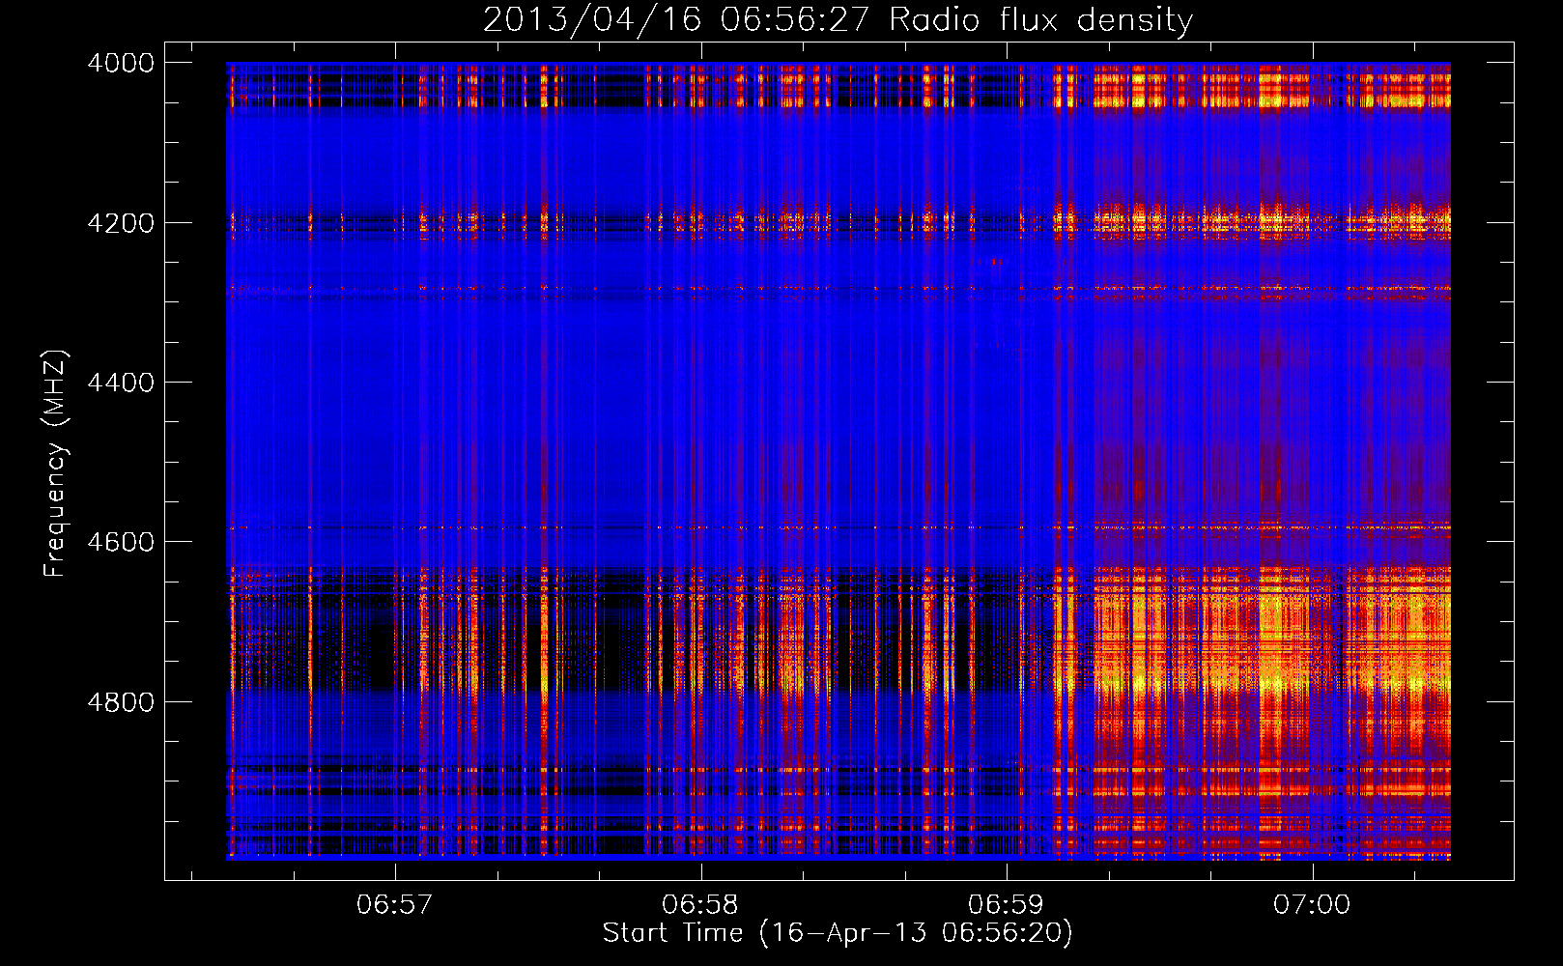Click the plot title '2013/04/16 06:56:27 Radio flux density'

pyautogui.click(x=838, y=20)
